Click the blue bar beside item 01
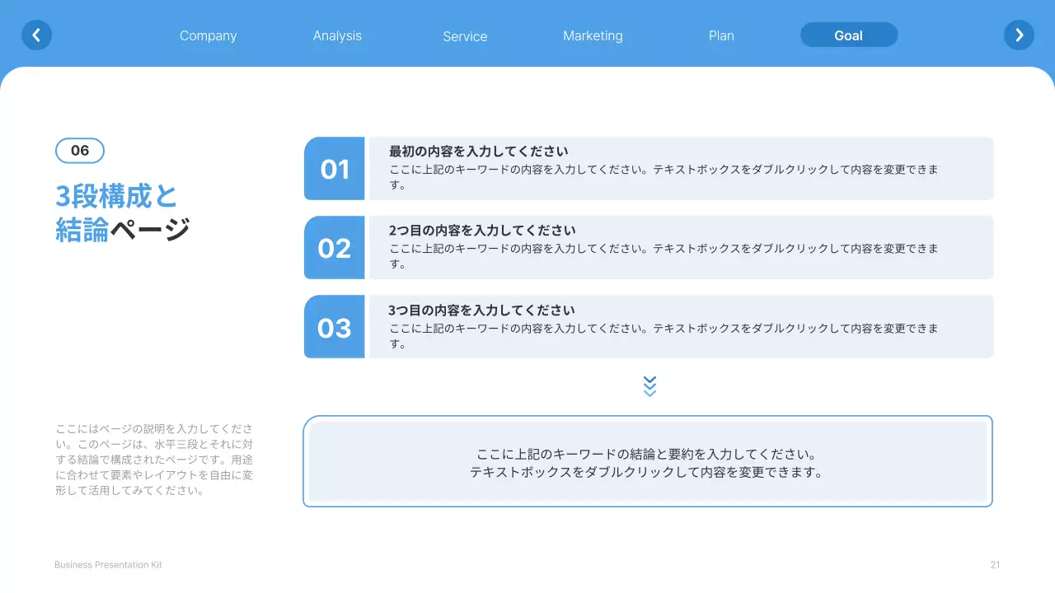This screenshot has width=1055, height=593. (x=334, y=168)
